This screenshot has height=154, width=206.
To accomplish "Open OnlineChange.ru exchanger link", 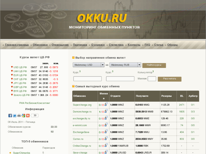I will [x=82, y=146].
